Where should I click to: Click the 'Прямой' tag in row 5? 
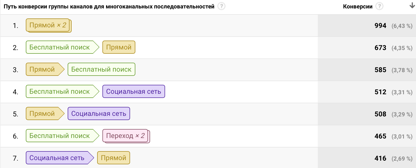(x=42, y=114)
